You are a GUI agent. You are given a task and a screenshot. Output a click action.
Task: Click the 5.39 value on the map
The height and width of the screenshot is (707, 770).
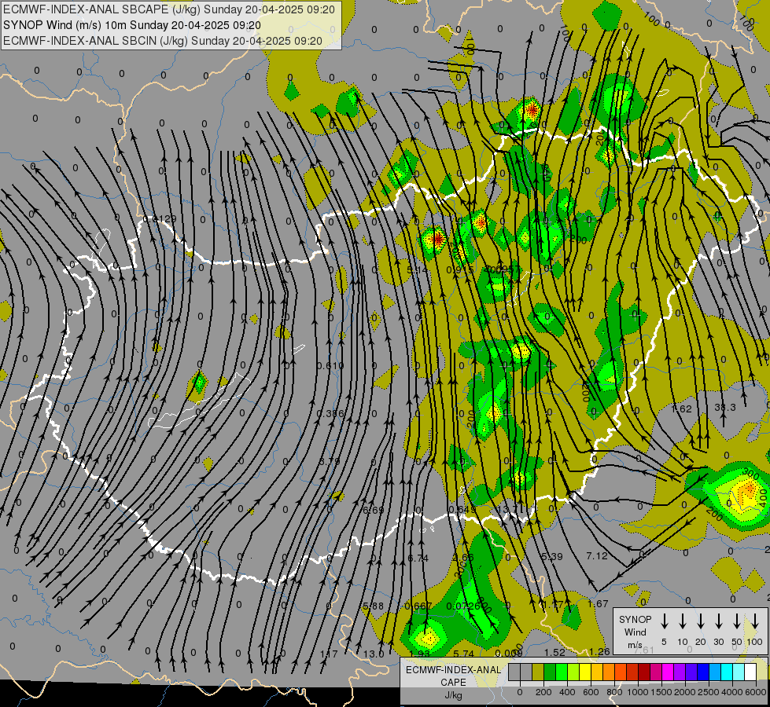(551, 556)
